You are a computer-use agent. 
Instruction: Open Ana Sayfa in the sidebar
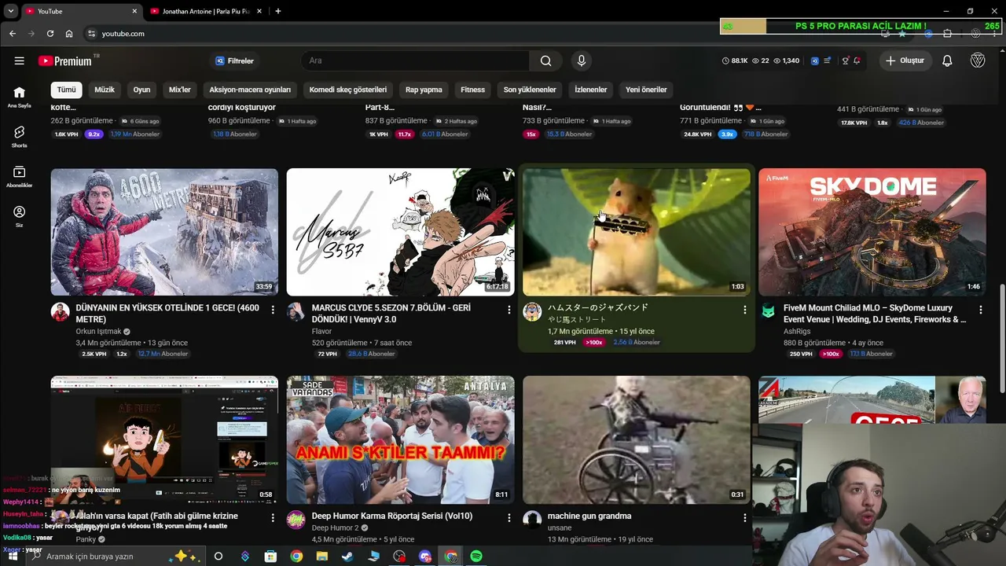(20, 97)
